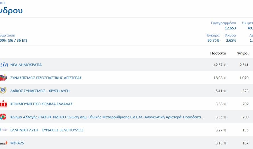Click the Άκυρα percentage label
This screenshot has width=253, height=149.
click(x=230, y=36)
